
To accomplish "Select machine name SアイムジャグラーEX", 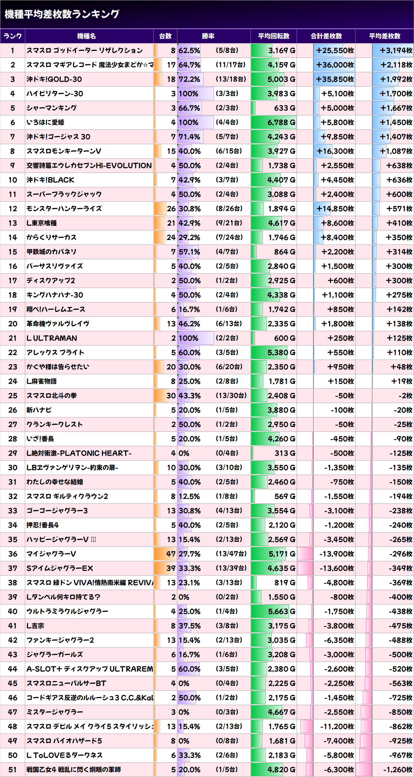I will click(x=60, y=568).
